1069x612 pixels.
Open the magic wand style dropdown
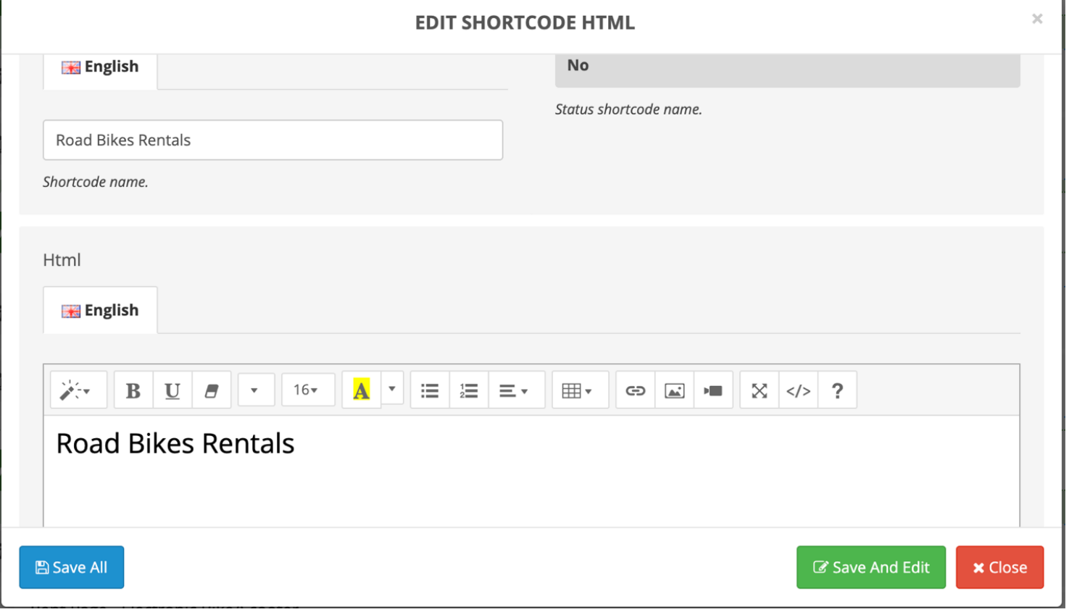coord(76,391)
